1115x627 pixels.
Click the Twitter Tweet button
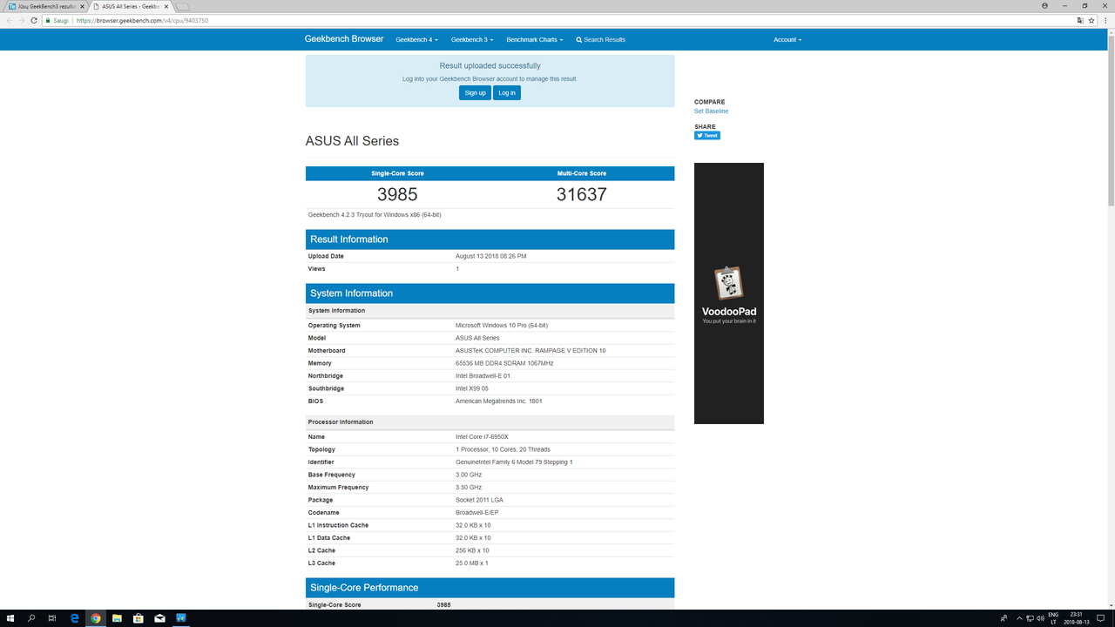(x=707, y=136)
